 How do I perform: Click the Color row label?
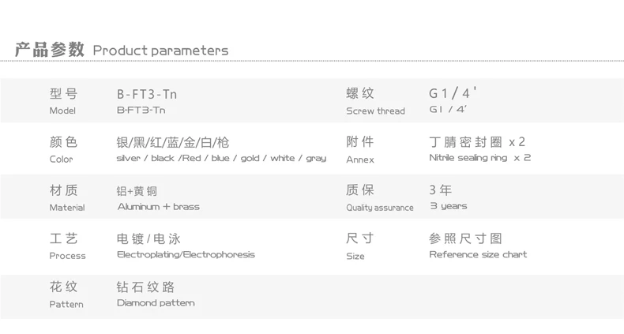click(x=62, y=159)
